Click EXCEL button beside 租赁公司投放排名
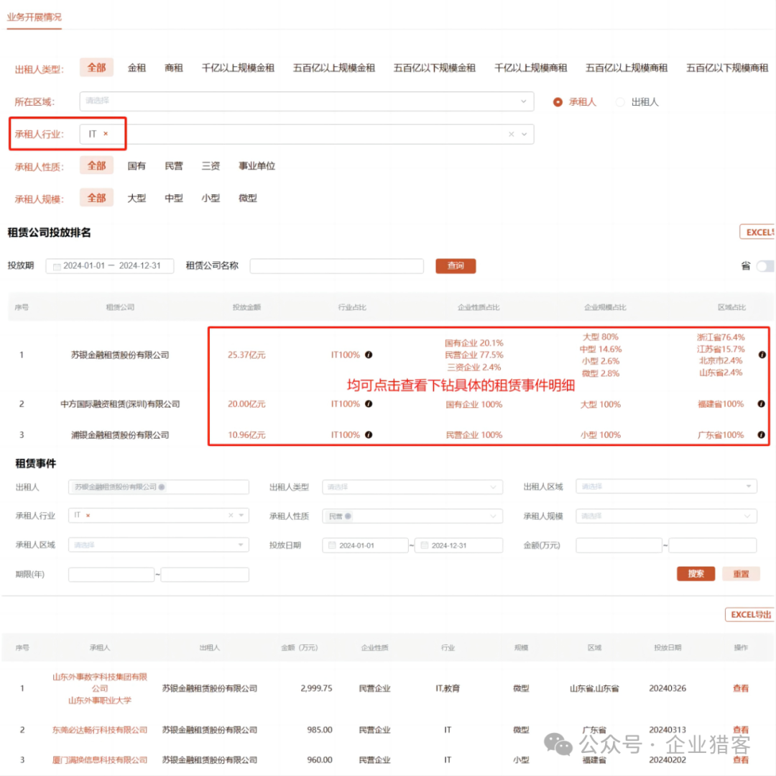 pyautogui.click(x=758, y=232)
